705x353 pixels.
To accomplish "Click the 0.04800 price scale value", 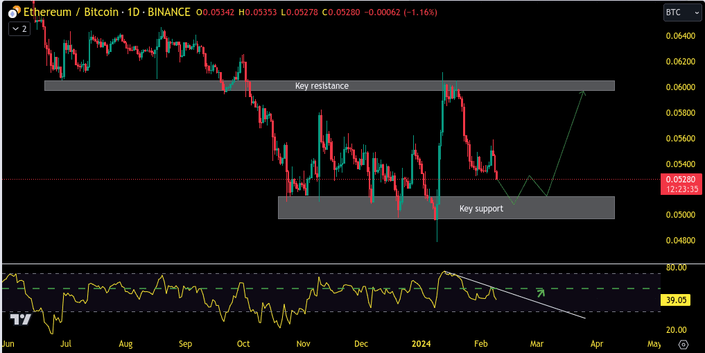I will [x=680, y=241].
